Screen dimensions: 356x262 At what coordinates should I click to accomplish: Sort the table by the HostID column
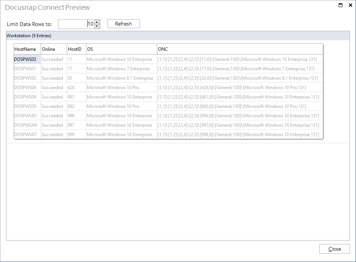coord(75,49)
